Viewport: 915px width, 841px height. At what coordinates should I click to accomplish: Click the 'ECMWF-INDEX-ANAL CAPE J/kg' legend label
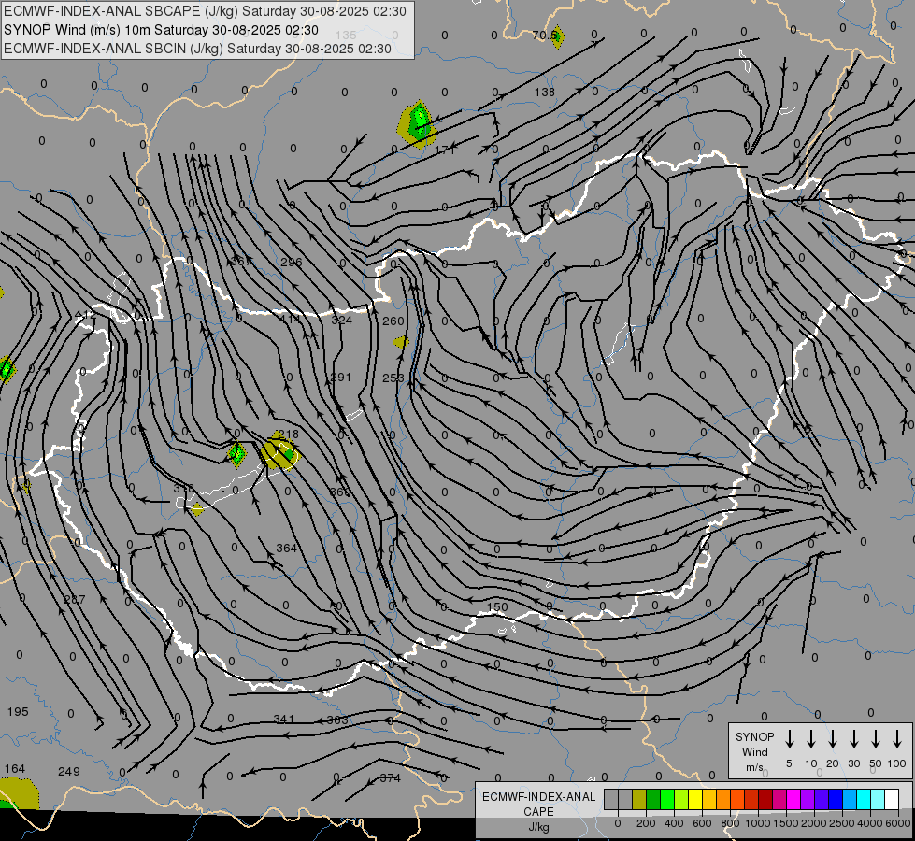pos(538,812)
